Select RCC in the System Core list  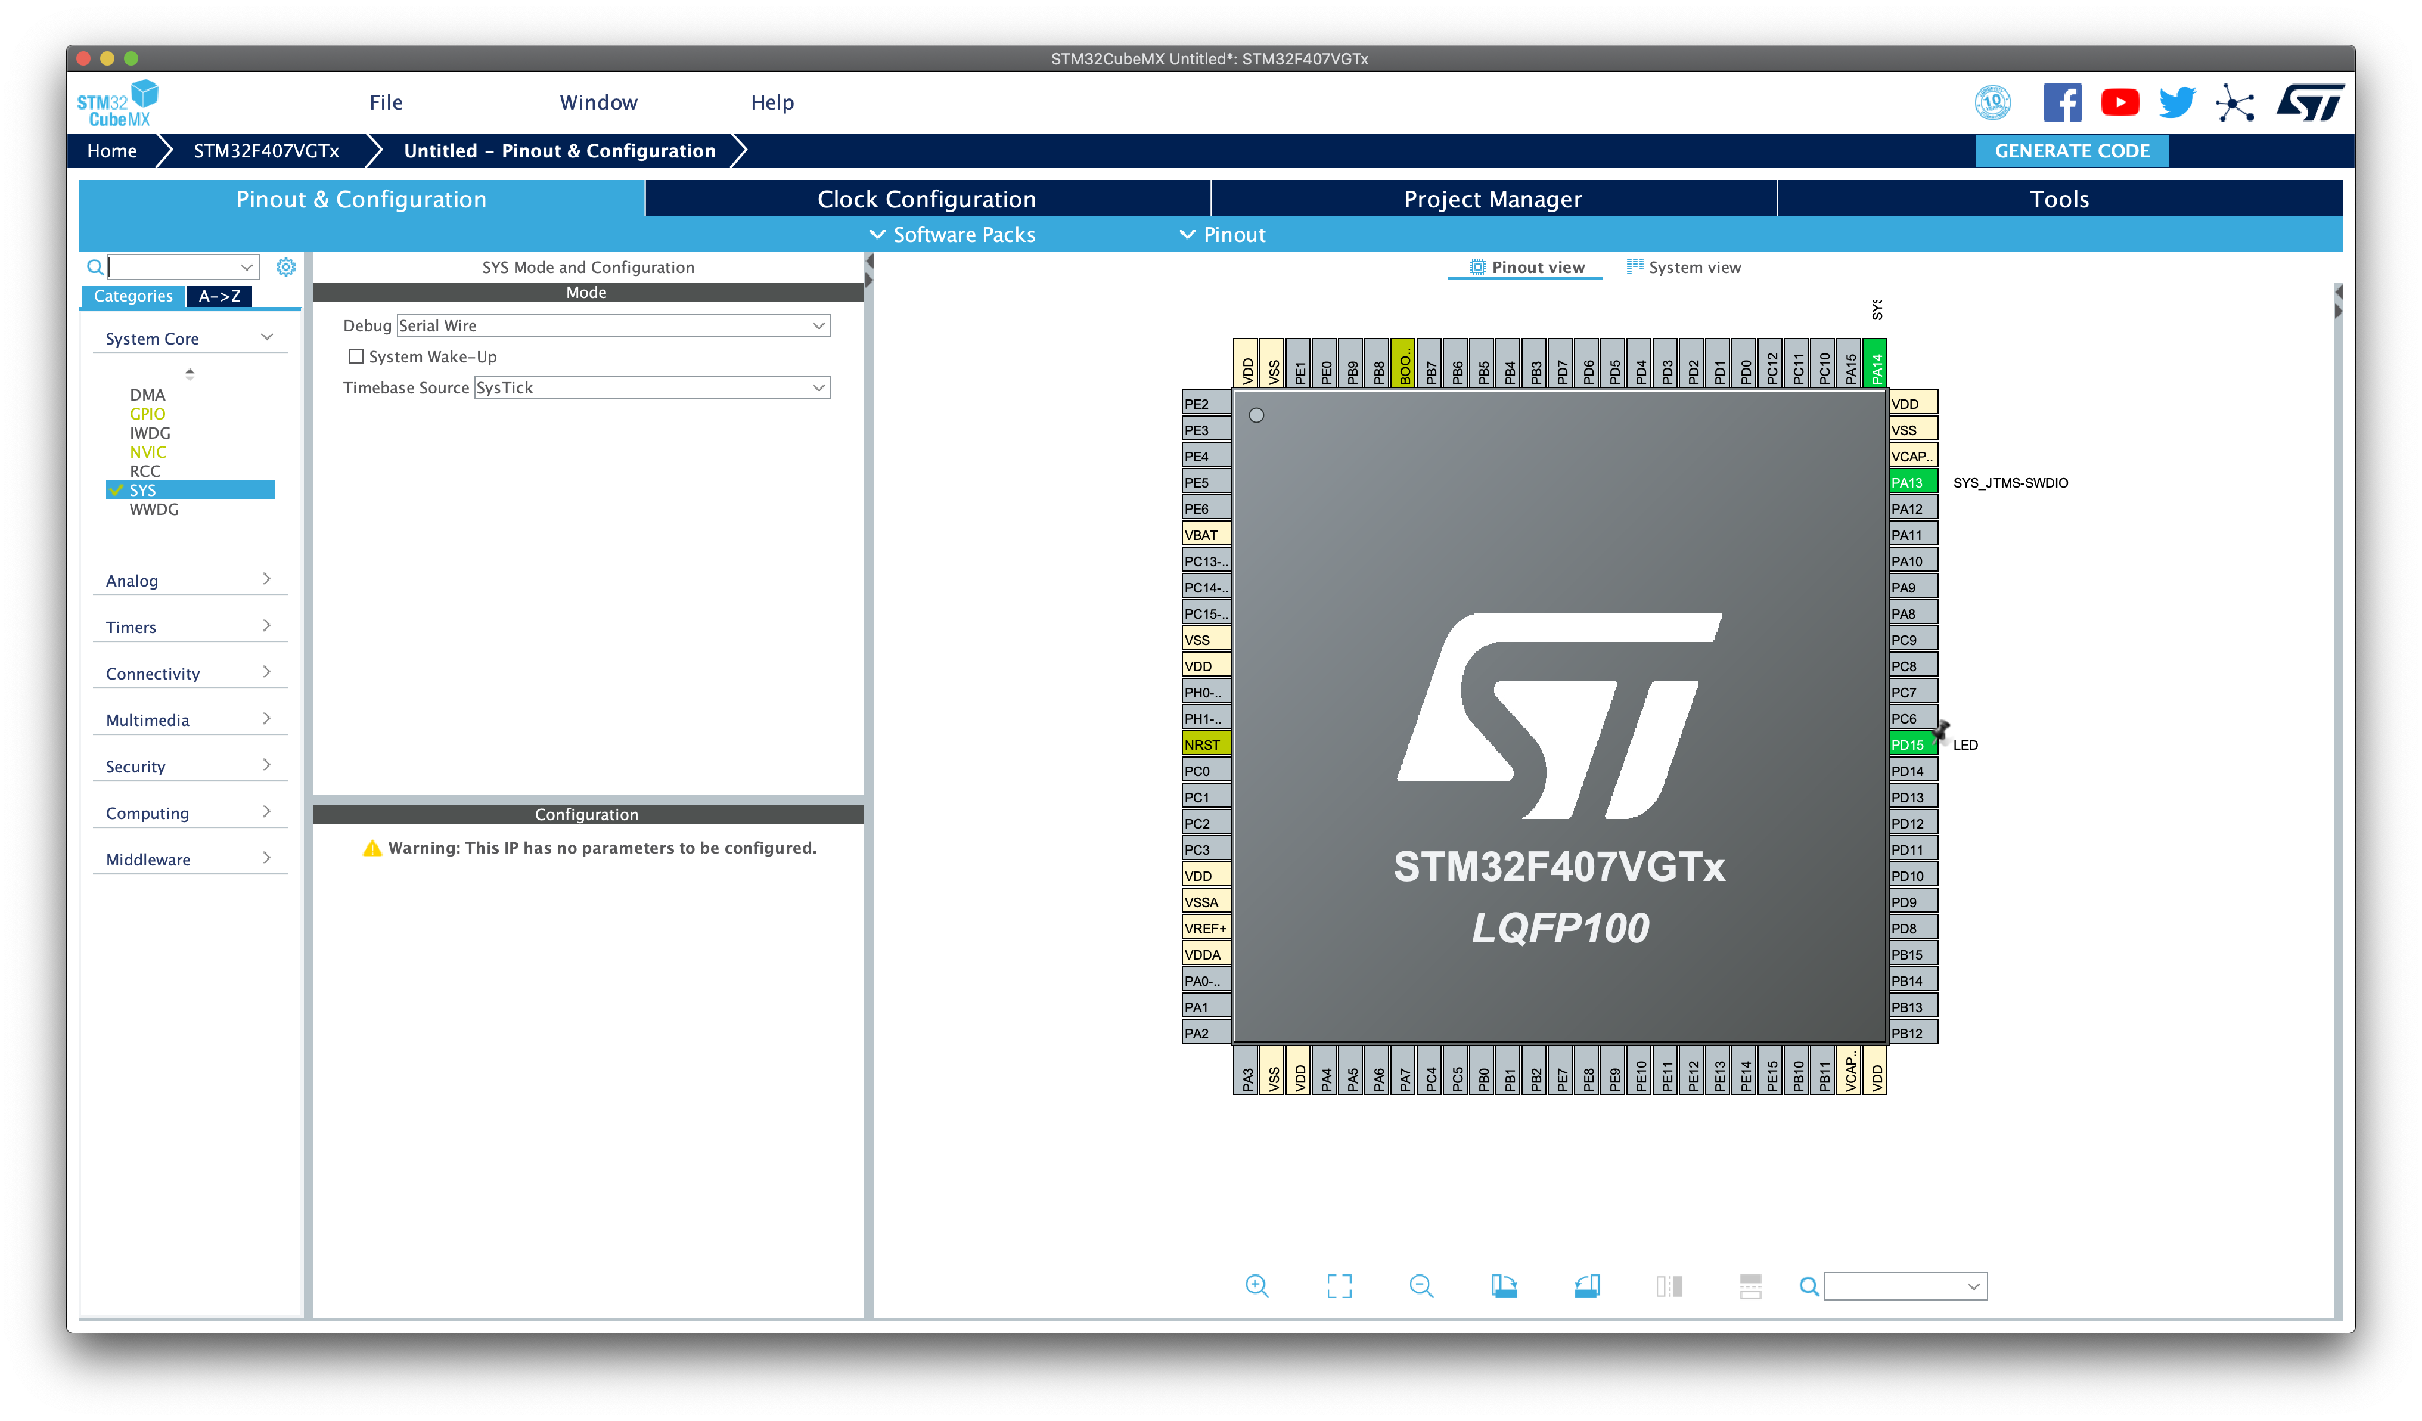tap(145, 471)
